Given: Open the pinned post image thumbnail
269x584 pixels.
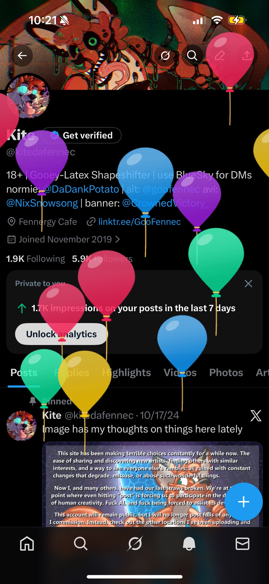Looking at the screenshot, I should click(x=152, y=484).
